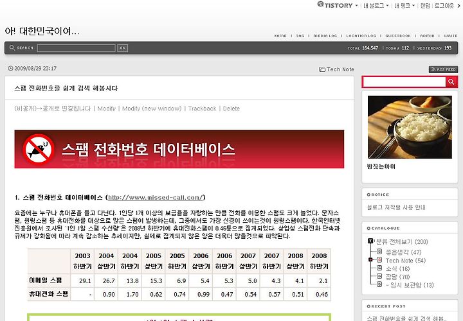The height and width of the screenshot is (321, 463).
Task: Select 분류 전체보기 (200) category
Action: tap(402, 241)
